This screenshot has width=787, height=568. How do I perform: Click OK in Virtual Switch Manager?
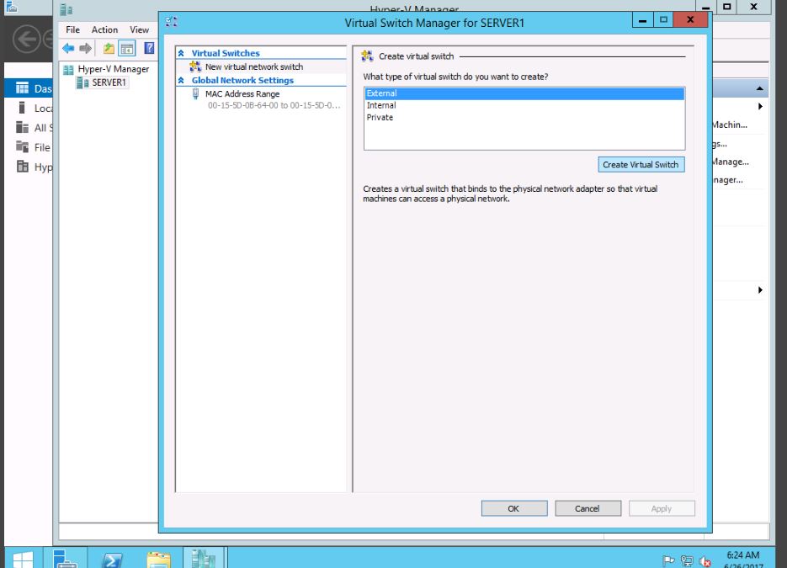pyautogui.click(x=514, y=508)
